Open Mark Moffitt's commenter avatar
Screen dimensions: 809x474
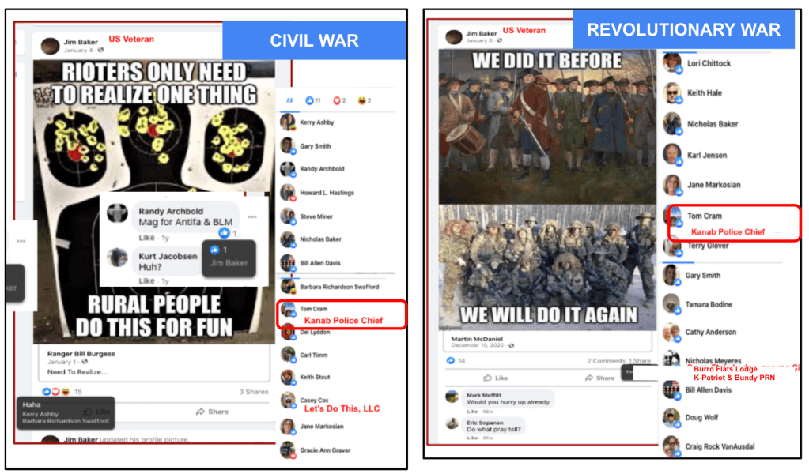tap(452, 397)
